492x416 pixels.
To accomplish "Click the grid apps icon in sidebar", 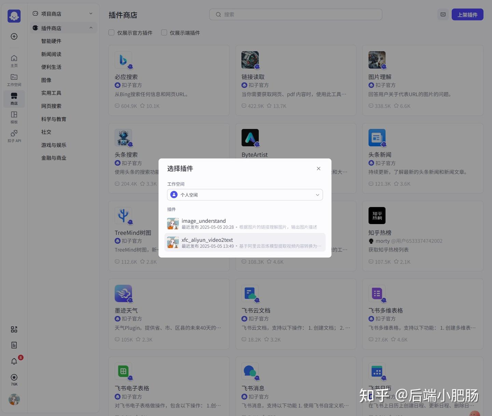I will click(x=14, y=329).
